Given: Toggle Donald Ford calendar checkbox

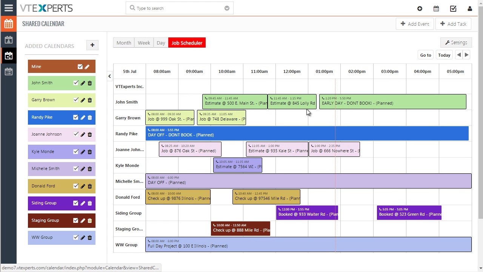Looking at the screenshot, I should [75, 186].
